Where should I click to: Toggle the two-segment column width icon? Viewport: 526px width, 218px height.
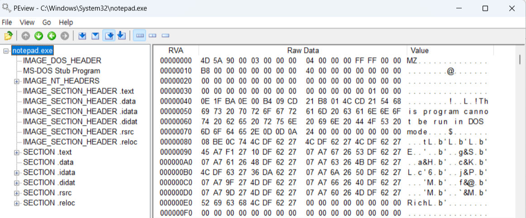point(153,36)
